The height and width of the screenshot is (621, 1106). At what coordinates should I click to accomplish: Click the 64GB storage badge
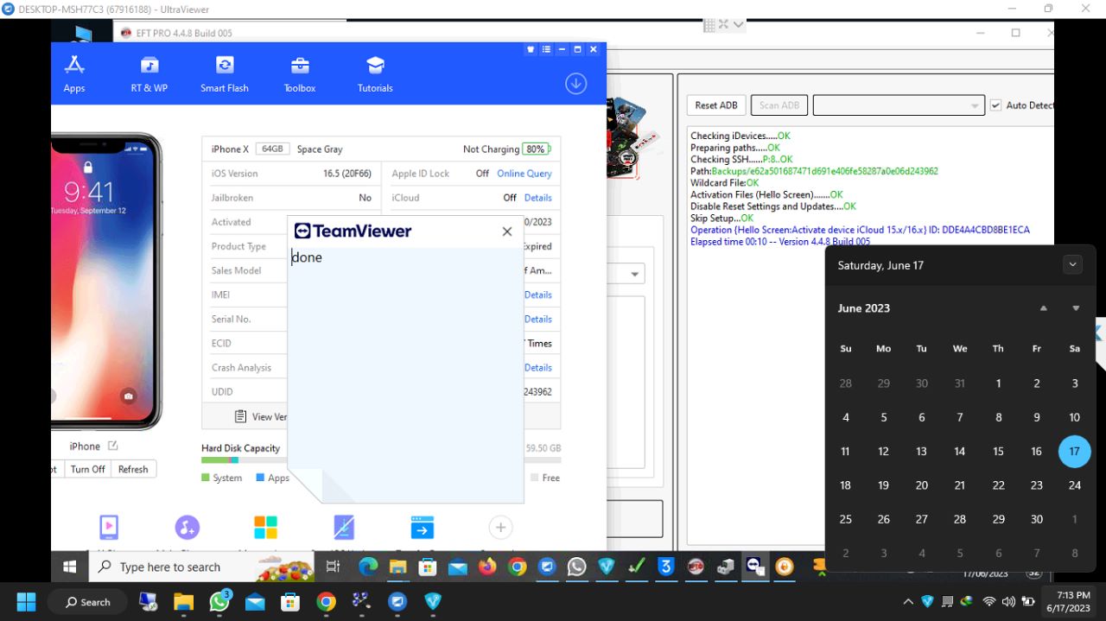(272, 149)
